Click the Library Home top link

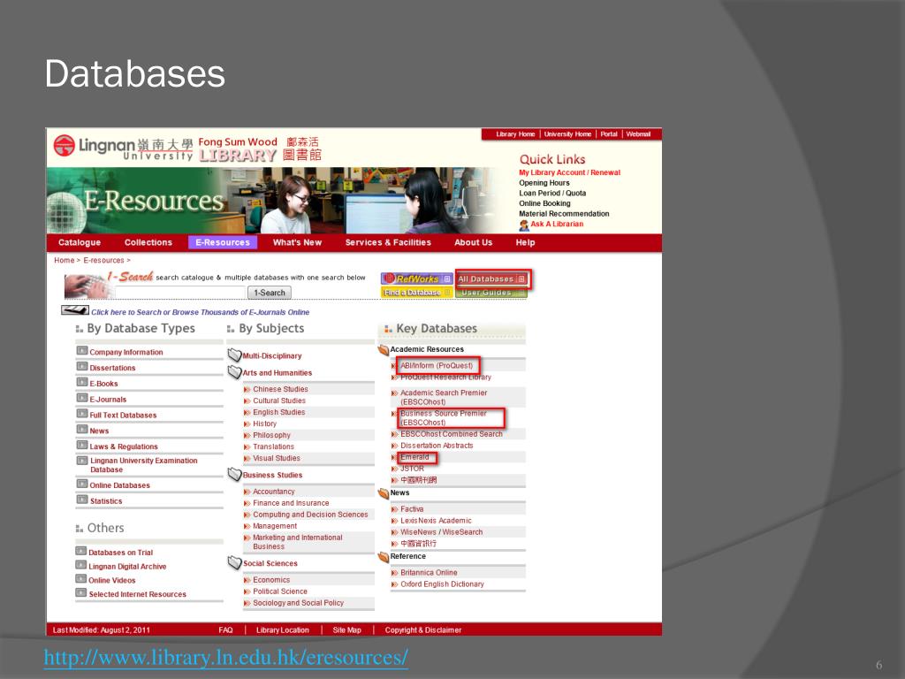pyautogui.click(x=515, y=134)
